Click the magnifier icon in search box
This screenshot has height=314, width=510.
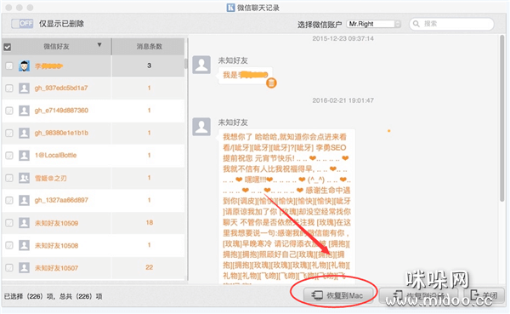(x=416, y=24)
